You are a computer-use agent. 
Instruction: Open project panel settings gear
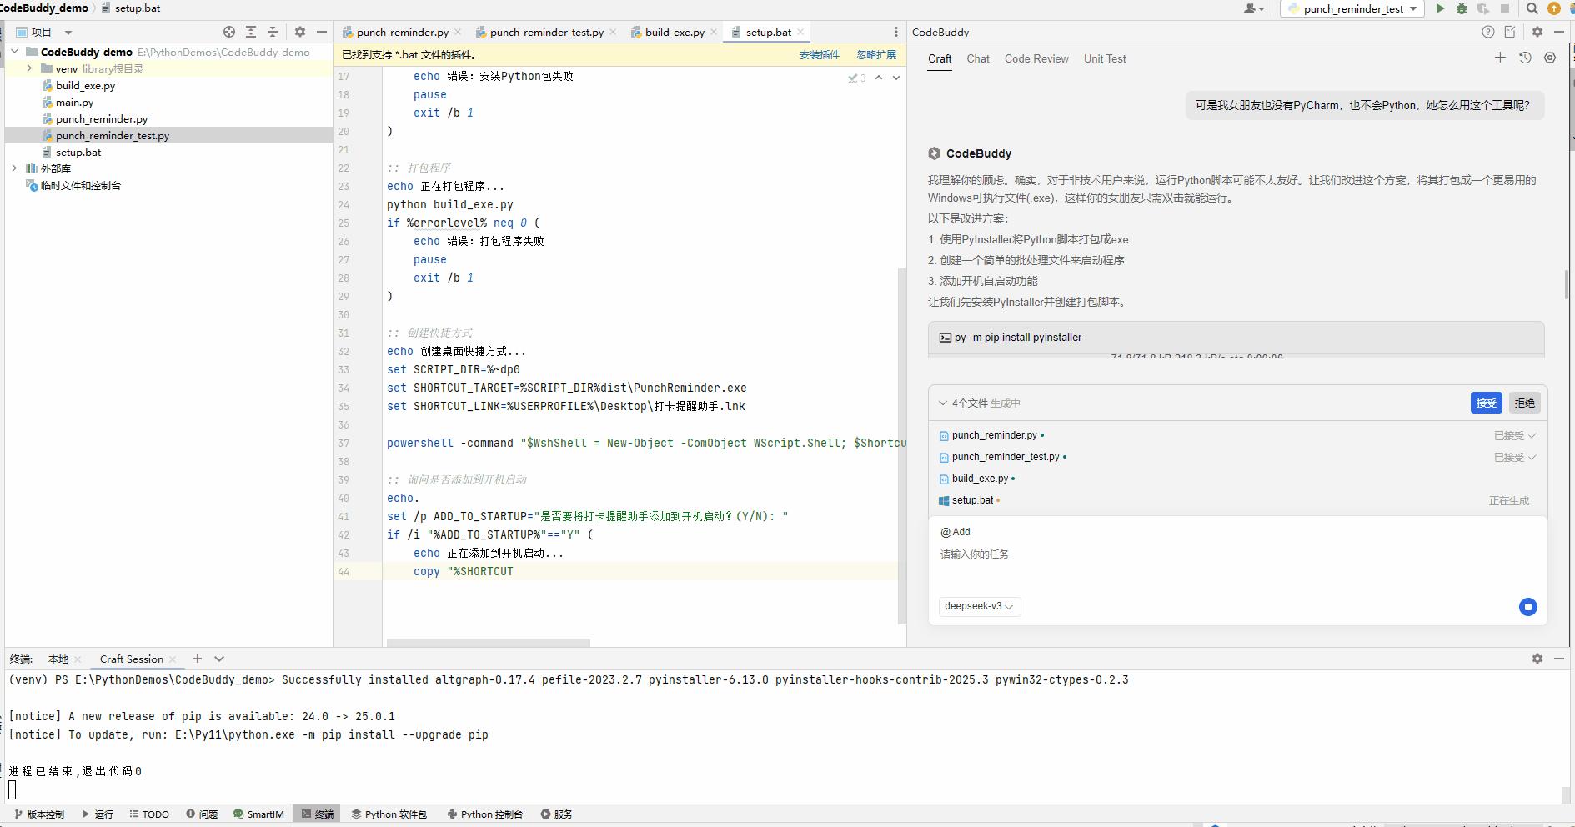tap(299, 31)
